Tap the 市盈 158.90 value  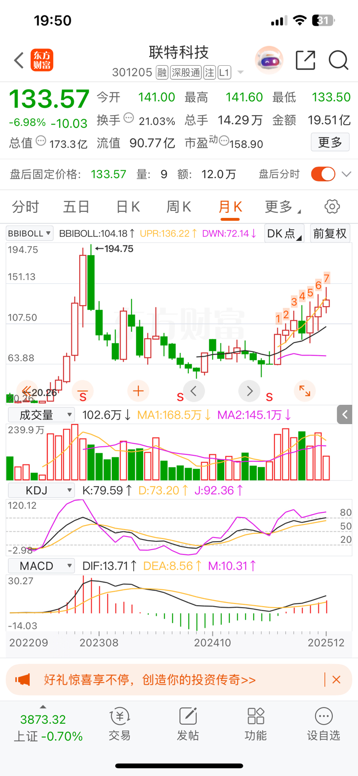[246, 144]
